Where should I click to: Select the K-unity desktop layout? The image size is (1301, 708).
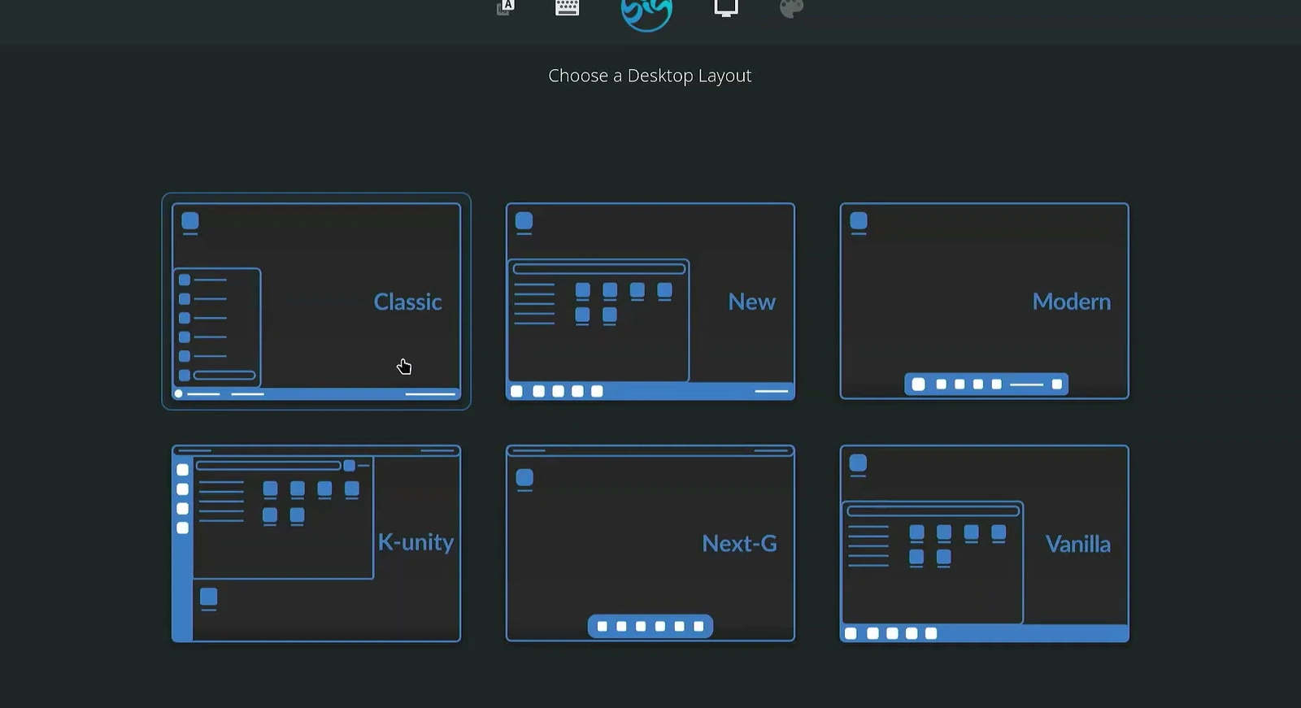pos(316,543)
